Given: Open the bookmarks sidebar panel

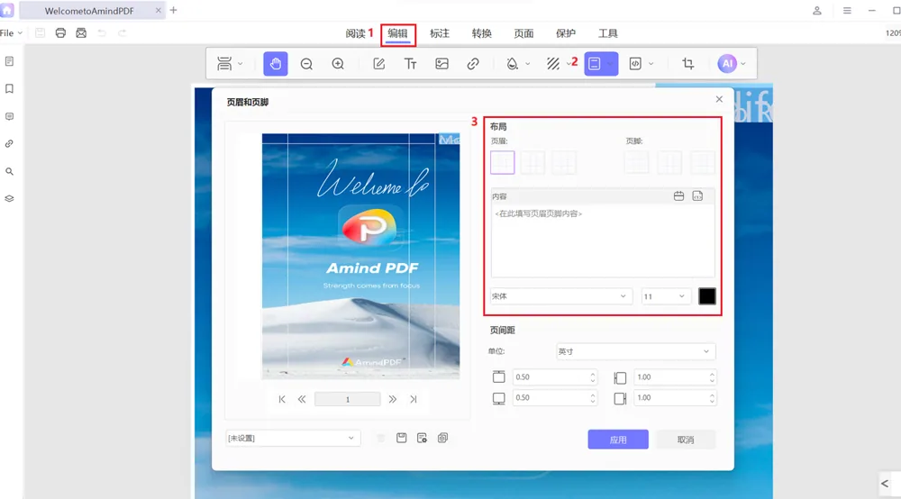Looking at the screenshot, I should pyautogui.click(x=9, y=89).
